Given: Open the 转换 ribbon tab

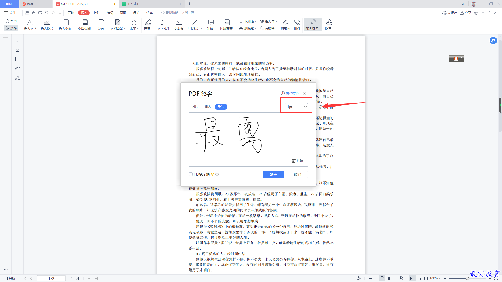Looking at the screenshot, I should point(149,13).
